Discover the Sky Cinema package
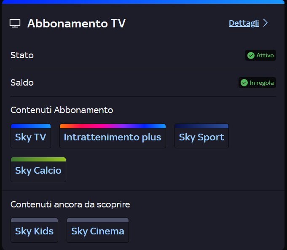The height and width of the screenshot is (250, 287). pos(97,231)
